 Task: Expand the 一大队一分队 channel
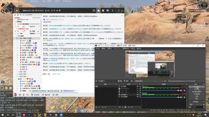[x=17, y=72]
